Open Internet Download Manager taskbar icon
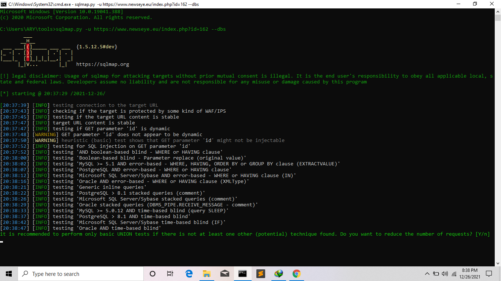The width and height of the screenshot is (501, 281). point(279,274)
